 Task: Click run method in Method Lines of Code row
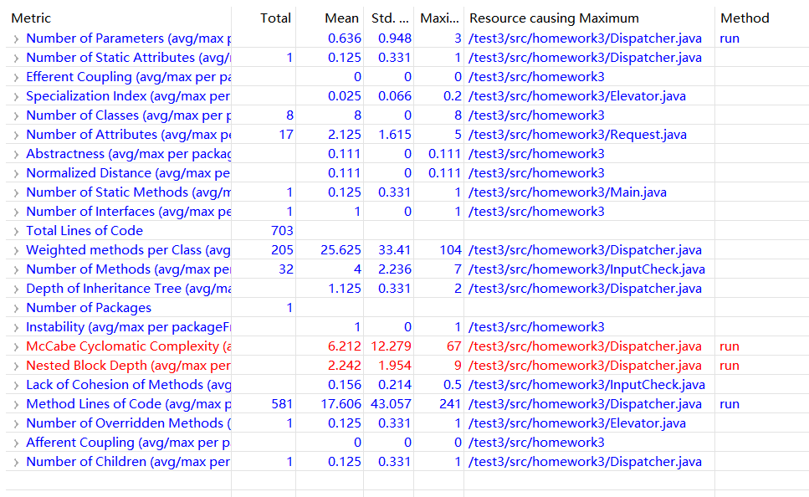729,404
